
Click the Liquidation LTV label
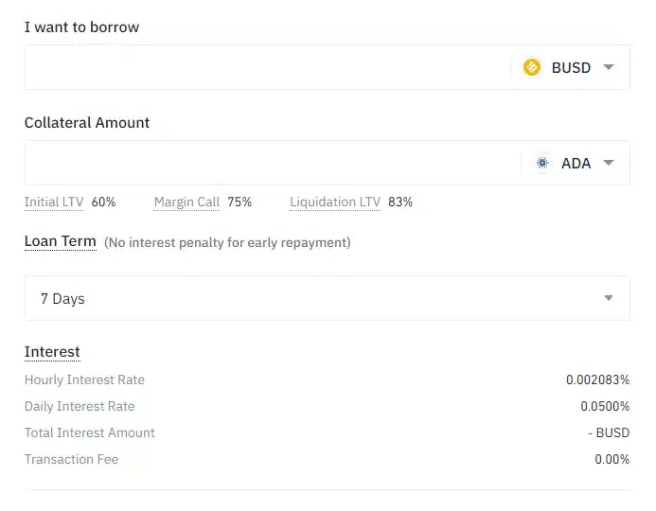[335, 202]
